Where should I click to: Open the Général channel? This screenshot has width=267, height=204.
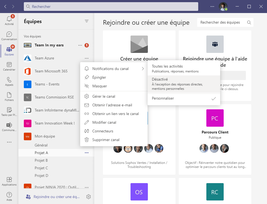click(56, 145)
